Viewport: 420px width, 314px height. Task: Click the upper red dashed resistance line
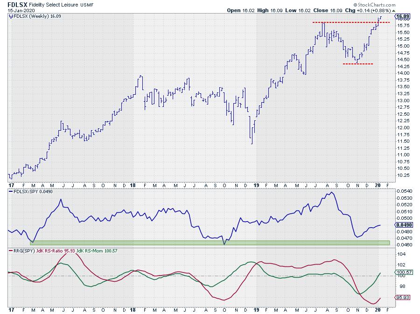(x=351, y=22)
